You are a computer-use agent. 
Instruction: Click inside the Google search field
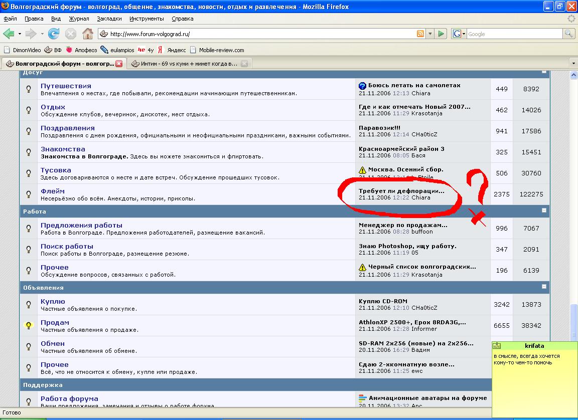(514, 34)
